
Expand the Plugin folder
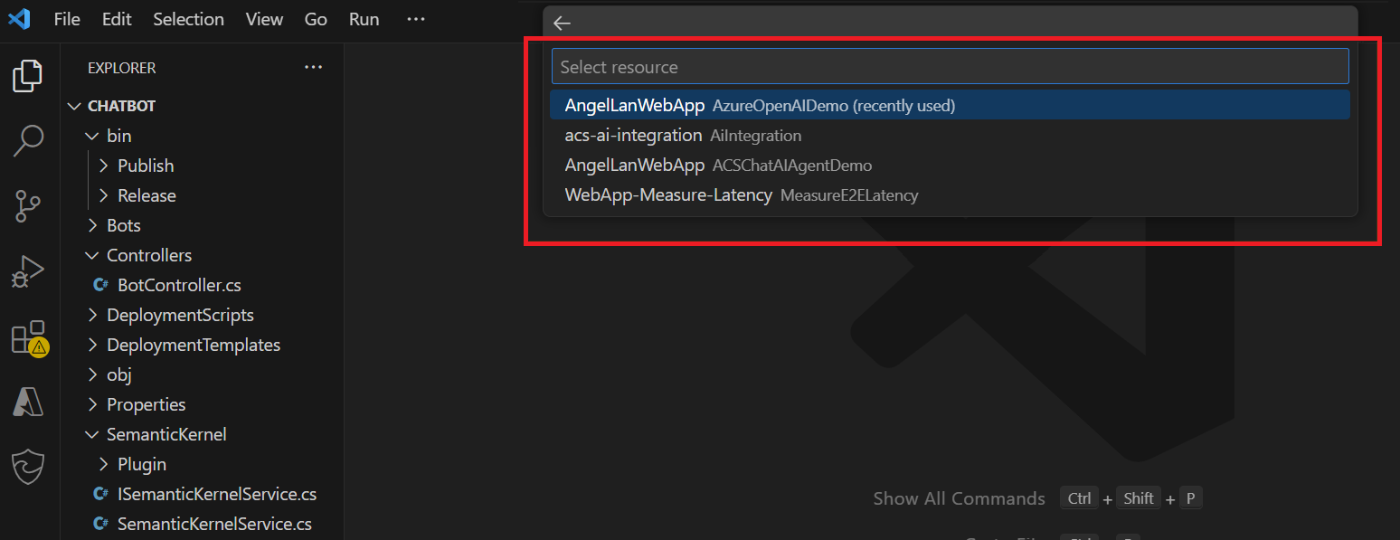pyautogui.click(x=103, y=464)
